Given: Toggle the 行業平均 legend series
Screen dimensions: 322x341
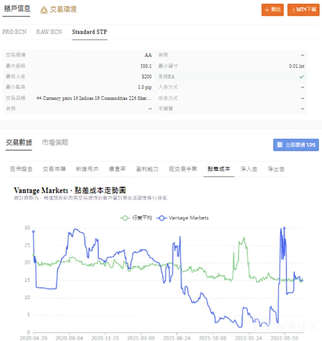Looking at the screenshot, I should point(136,218).
